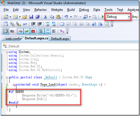The height and width of the screenshot is (116, 140).
Task: Open the Data menu
Action: click(x=97, y=10)
